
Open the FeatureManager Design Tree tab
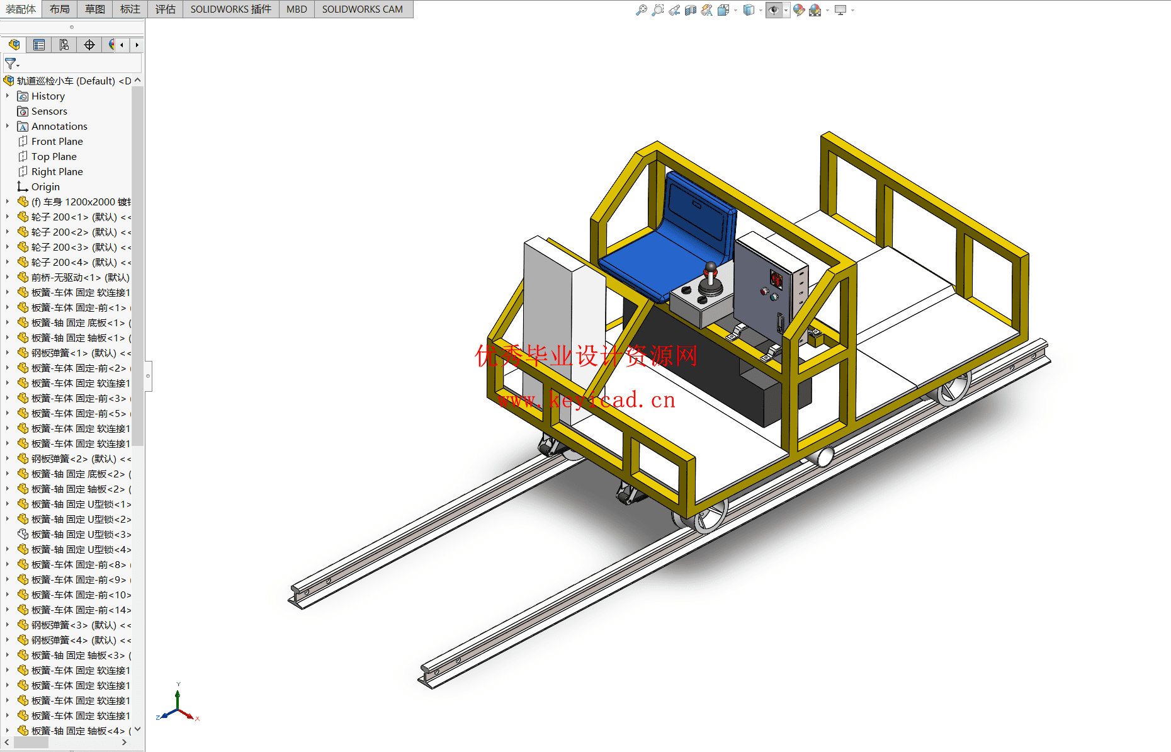14,45
